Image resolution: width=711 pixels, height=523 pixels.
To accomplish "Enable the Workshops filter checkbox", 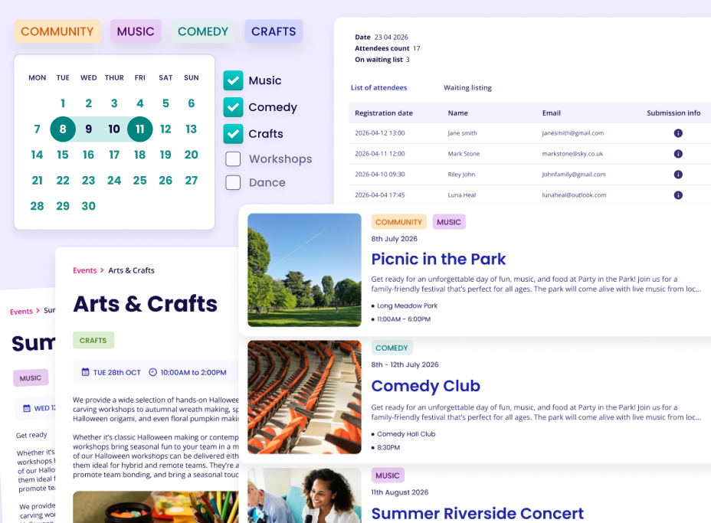I will click(x=234, y=159).
